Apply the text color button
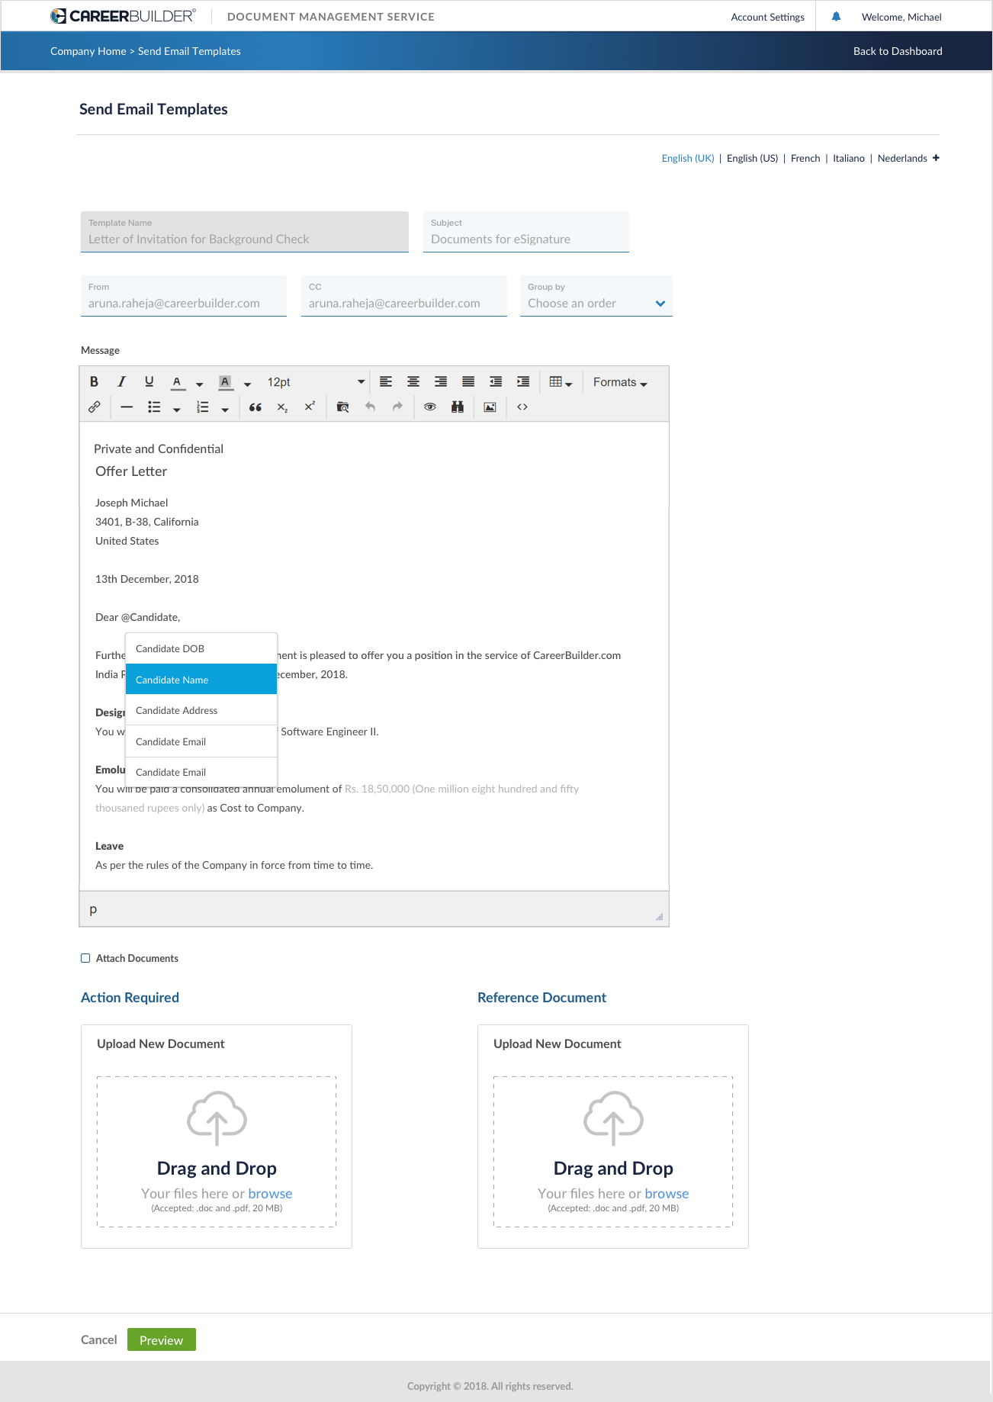Screen dimensions: 993x1402 pos(177,382)
